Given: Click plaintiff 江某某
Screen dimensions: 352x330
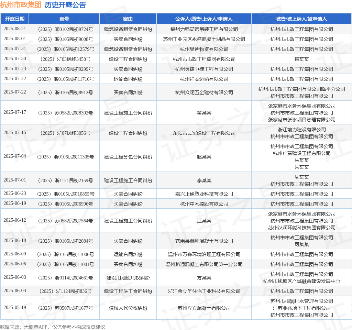Looking at the screenshot, I should [x=204, y=221].
